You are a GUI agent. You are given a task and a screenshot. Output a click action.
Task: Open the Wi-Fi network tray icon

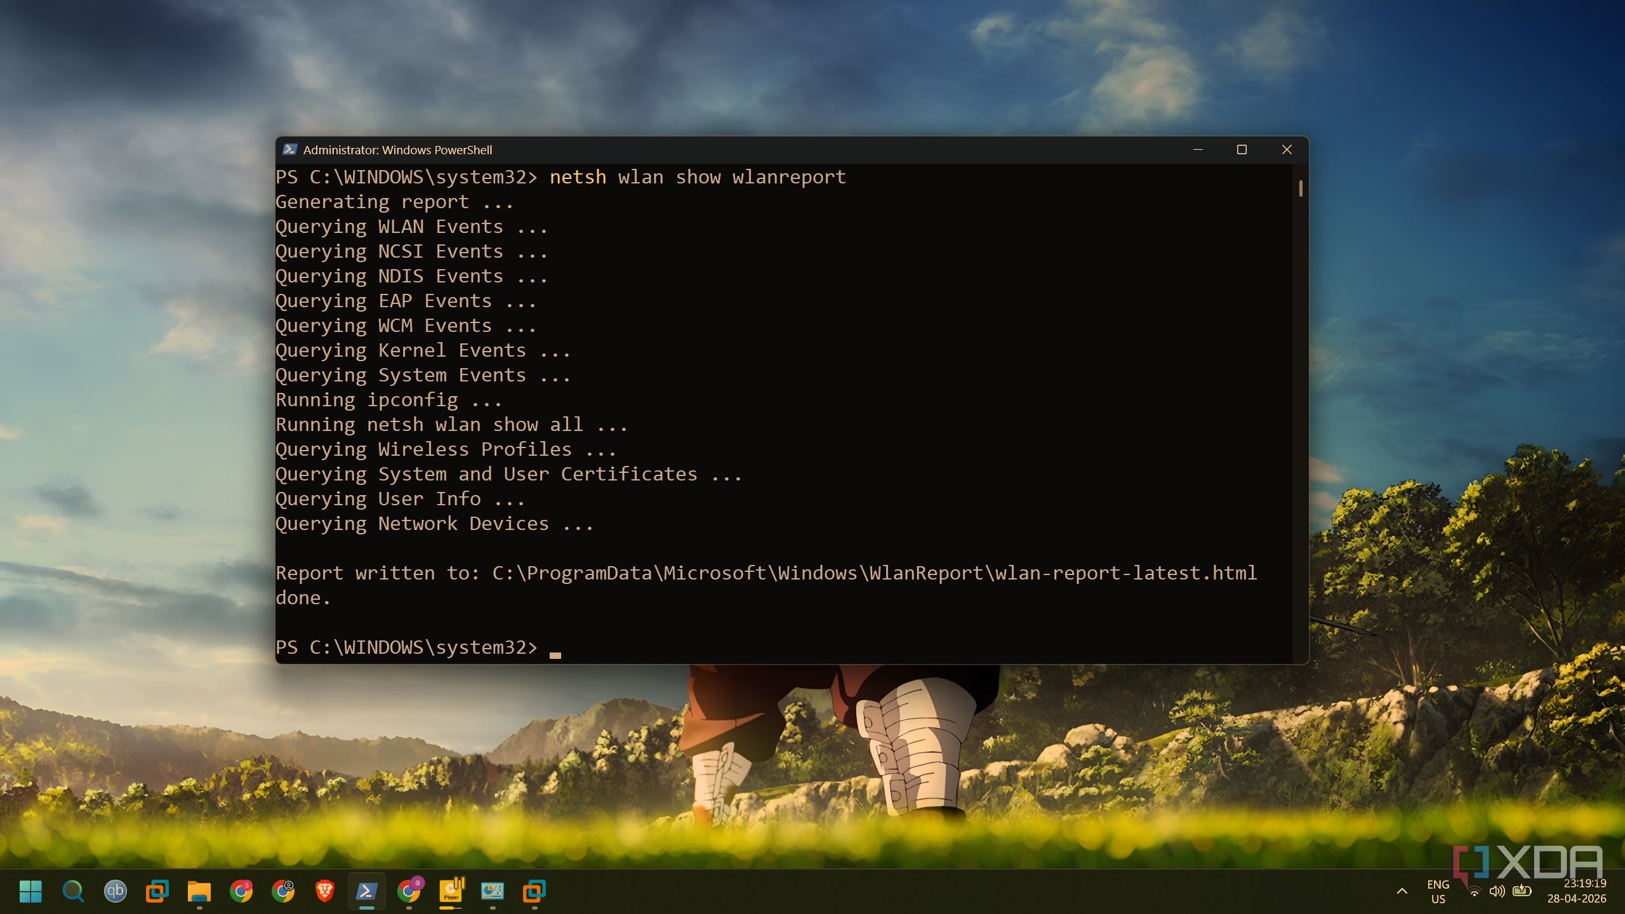[1475, 892]
